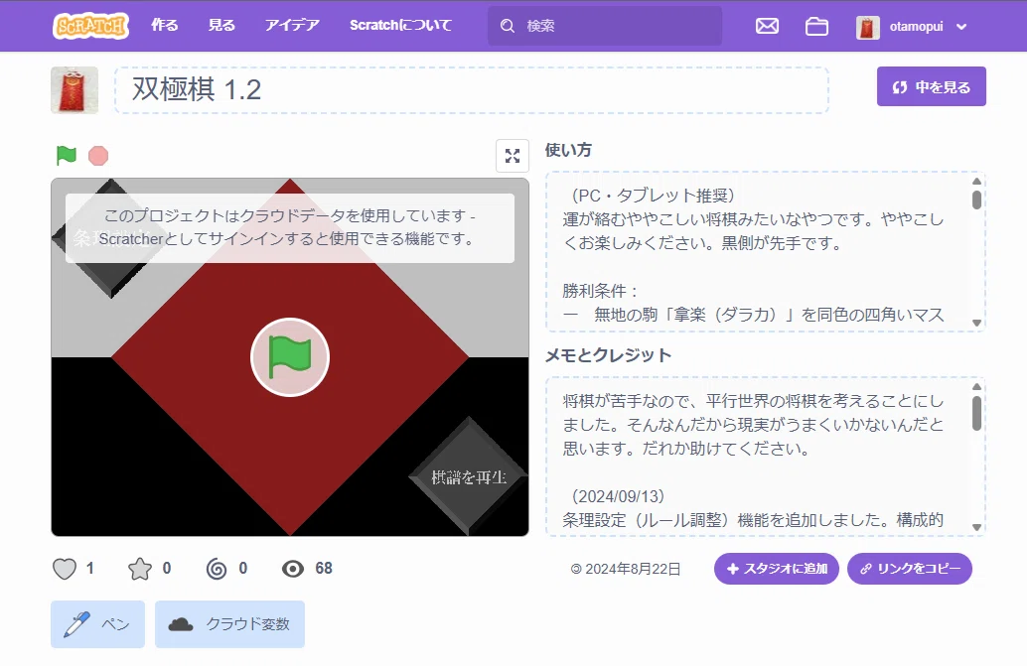Favorite the project with star icon
The image size is (1027, 666).
click(139, 569)
